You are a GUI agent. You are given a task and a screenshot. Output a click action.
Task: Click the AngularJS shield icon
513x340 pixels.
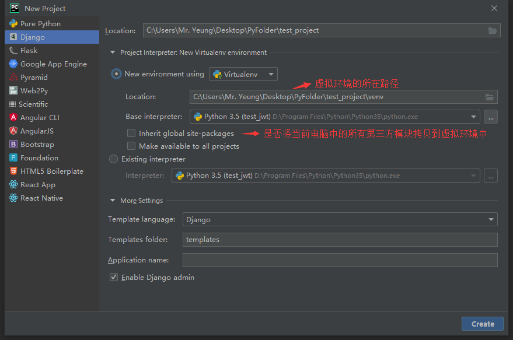click(13, 131)
